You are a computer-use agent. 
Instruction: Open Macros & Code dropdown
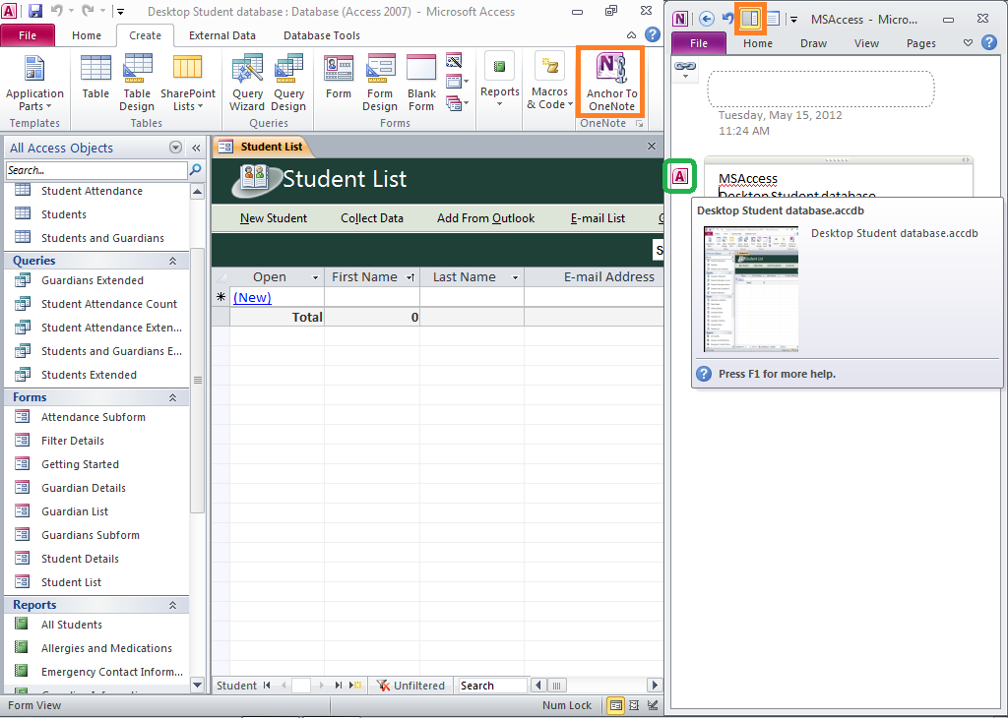click(549, 81)
